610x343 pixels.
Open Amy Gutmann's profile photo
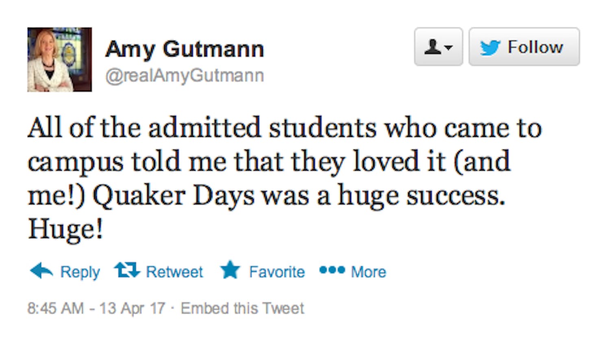click(59, 60)
